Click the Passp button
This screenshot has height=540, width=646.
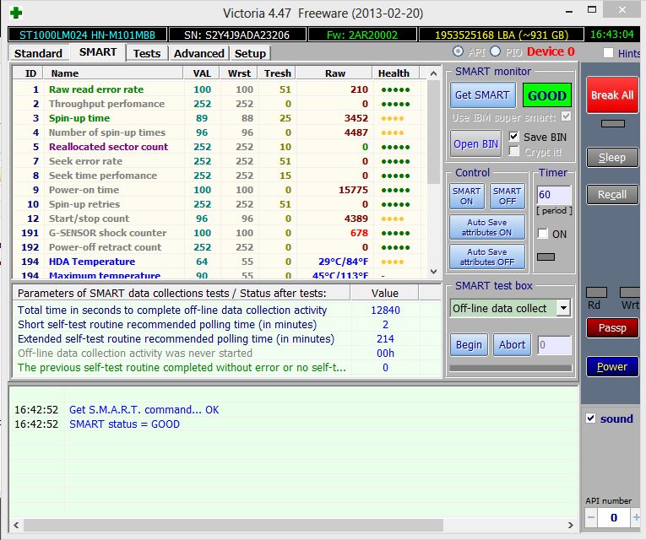pyautogui.click(x=612, y=328)
